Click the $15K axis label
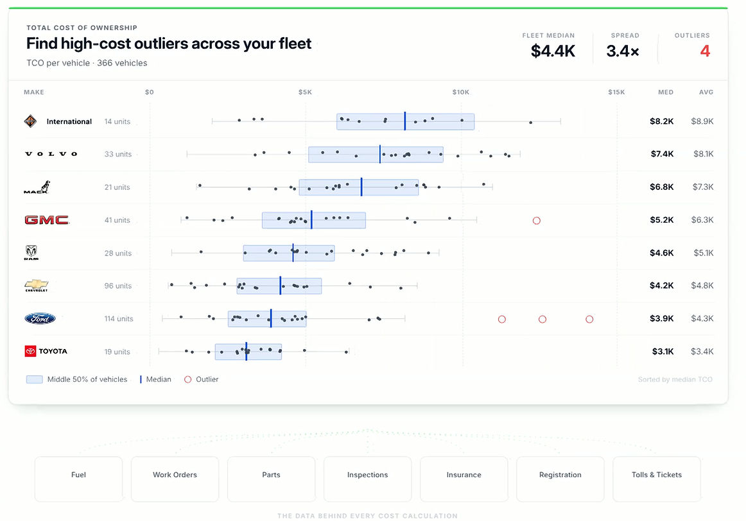This screenshot has height=521, width=746. pyautogui.click(x=616, y=92)
